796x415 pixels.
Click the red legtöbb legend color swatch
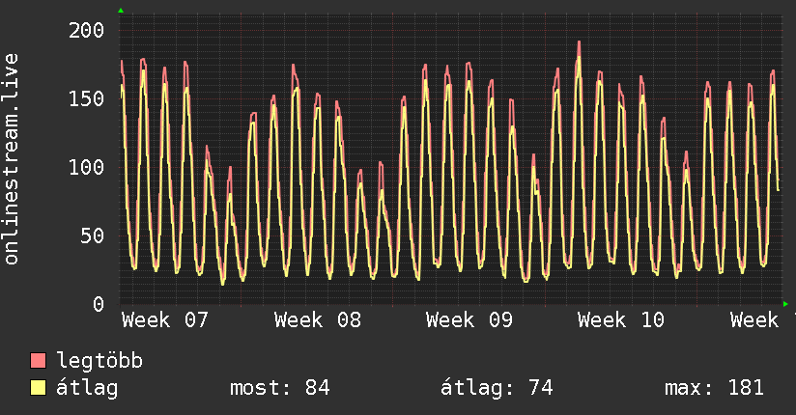click(39, 362)
